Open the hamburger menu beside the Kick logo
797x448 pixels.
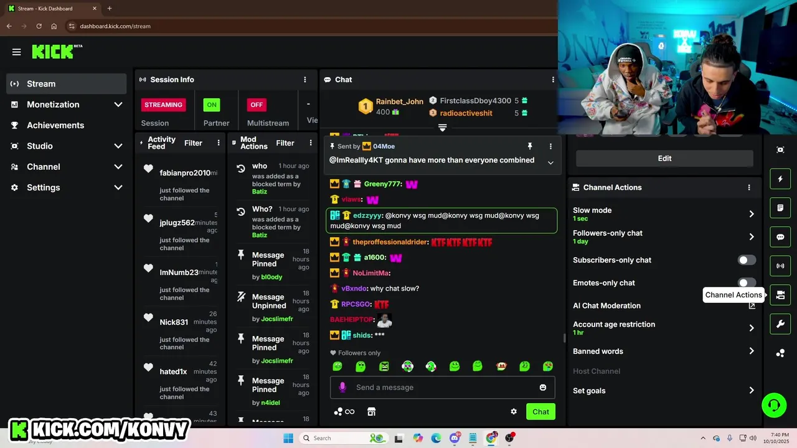point(16,52)
